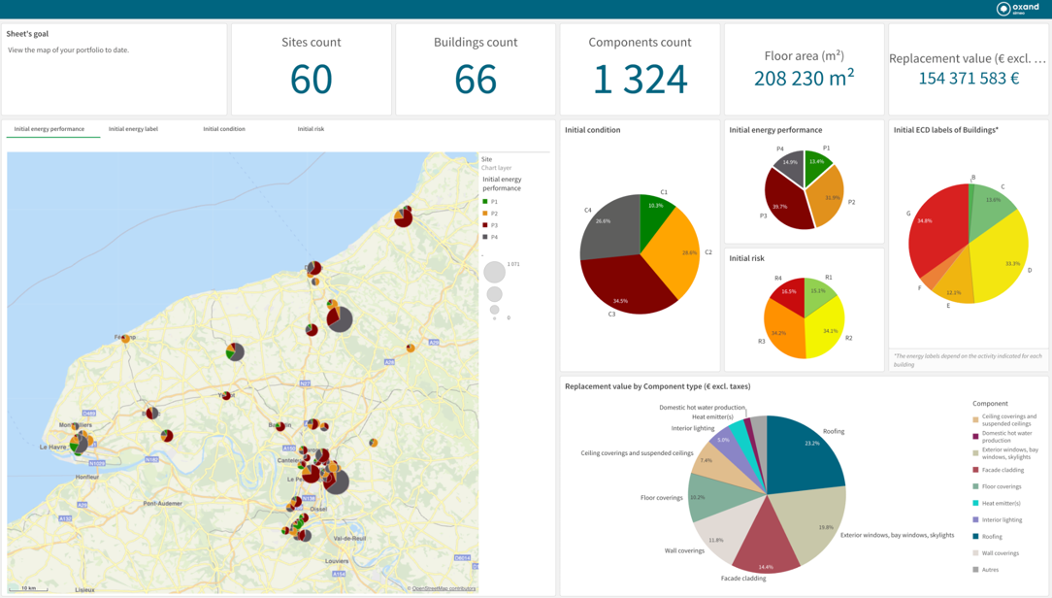Select the Initial energy performance tab
Viewport: 1052px width, 598px height.
[49, 129]
